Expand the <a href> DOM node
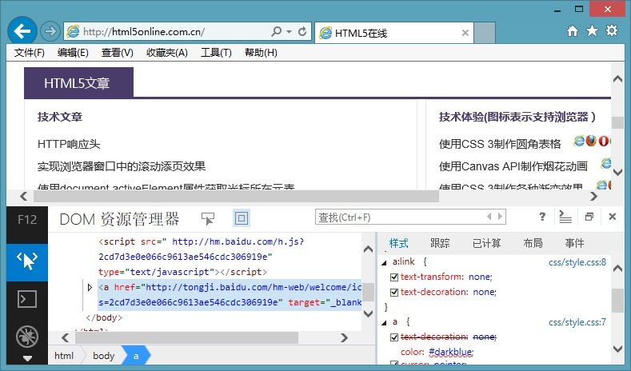Screen dimensions: 631x371 tap(90, 287)
